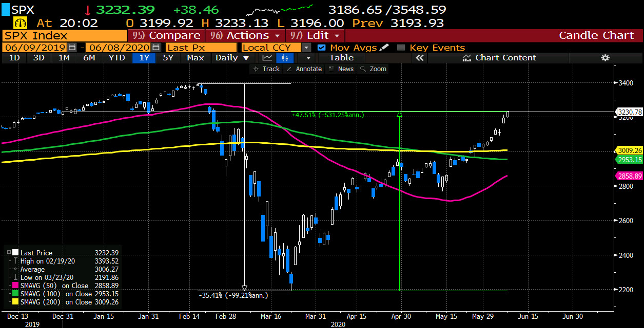Click the Compare button
Screen dimensions: 644x328
(166, 35)
